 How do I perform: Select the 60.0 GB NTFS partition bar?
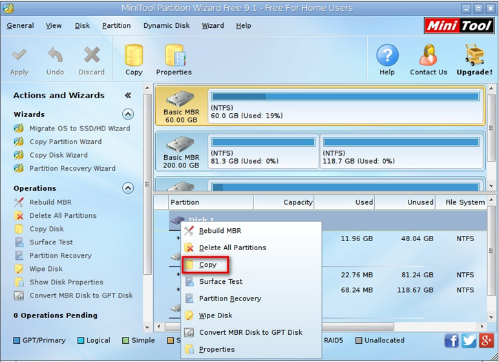tap(345, 97)
